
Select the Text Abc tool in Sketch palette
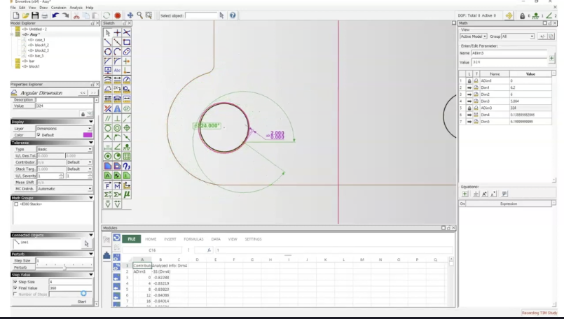pos(117,71)
